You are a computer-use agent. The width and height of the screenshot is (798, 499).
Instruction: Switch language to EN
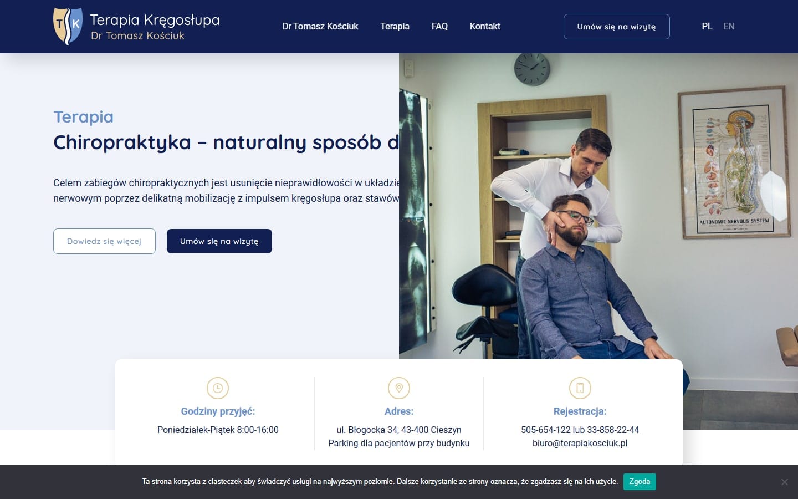(x=729, y=26)
